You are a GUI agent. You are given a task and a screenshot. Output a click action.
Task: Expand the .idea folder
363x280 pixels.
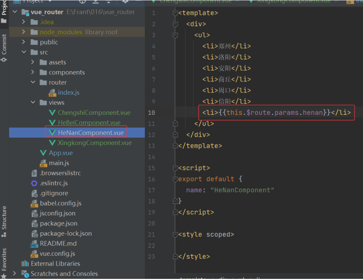(x=23, y=22)
